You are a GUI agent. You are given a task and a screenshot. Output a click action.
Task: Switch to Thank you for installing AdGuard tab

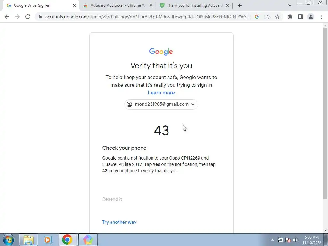tap(194, 5)
